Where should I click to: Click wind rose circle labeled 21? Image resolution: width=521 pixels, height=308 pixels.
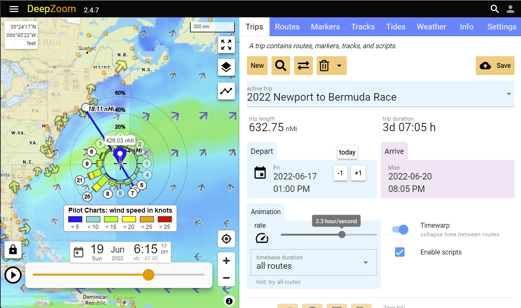80,181
